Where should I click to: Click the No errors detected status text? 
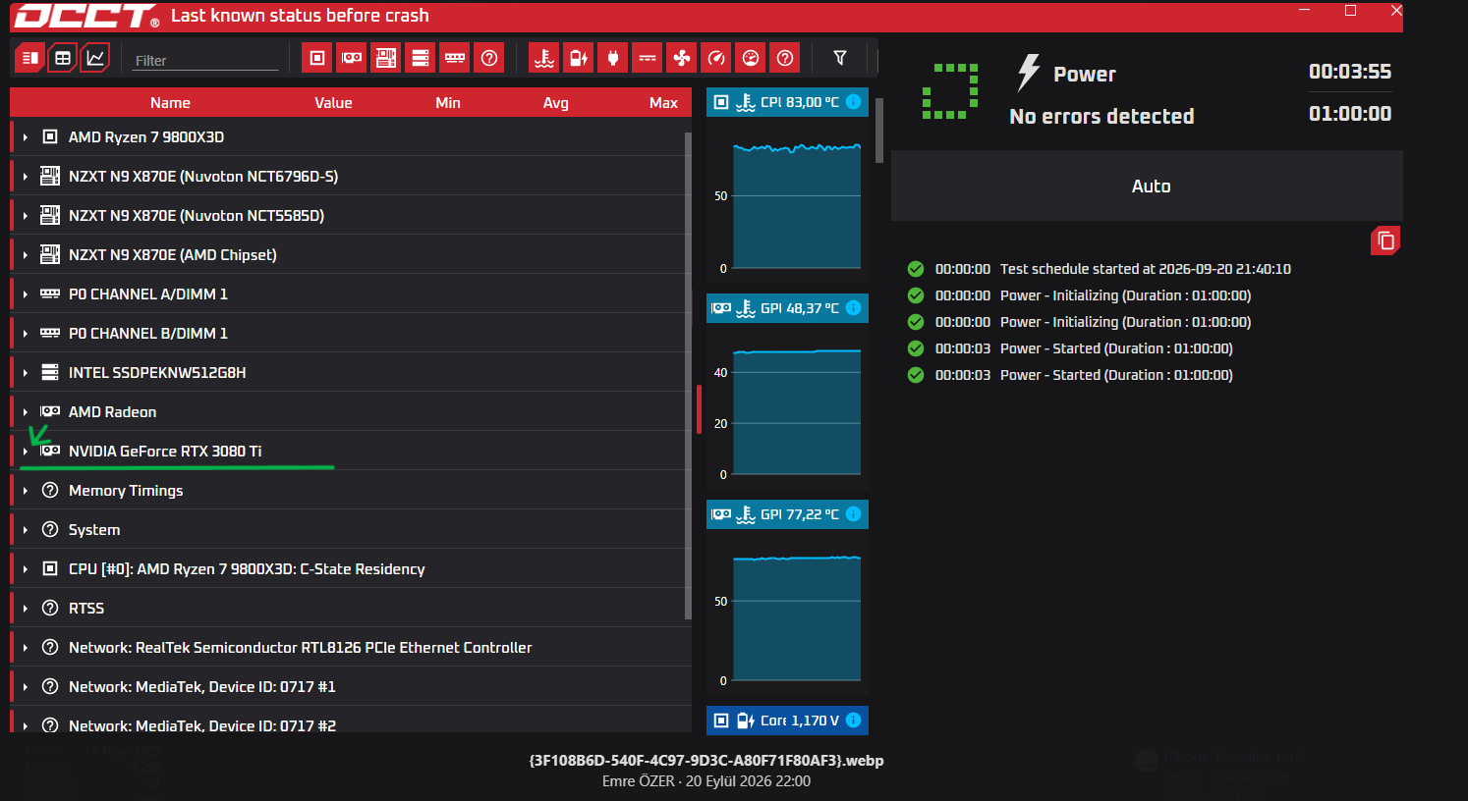pyautogui.click(x=1101, y=116)
